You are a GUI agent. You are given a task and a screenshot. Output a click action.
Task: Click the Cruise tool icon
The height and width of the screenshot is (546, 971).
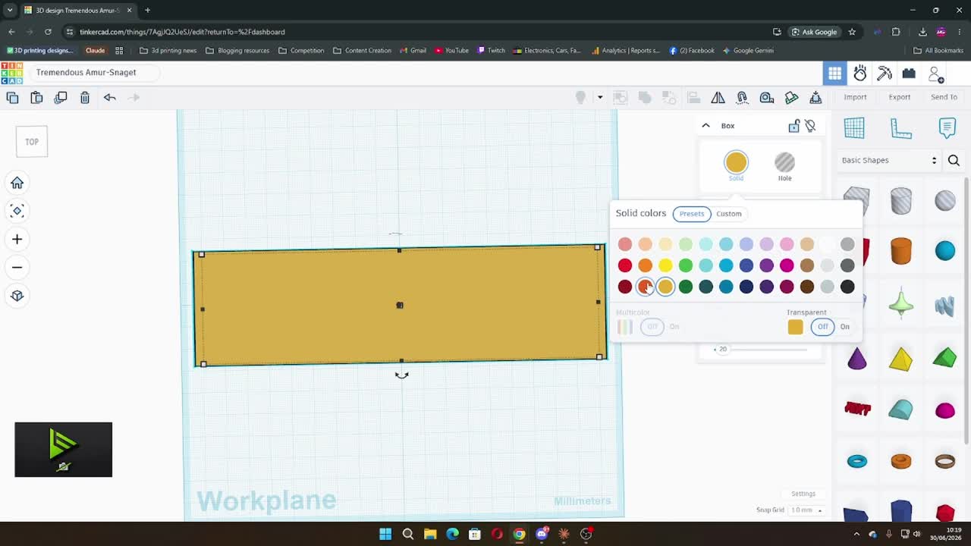coord(742,97)
